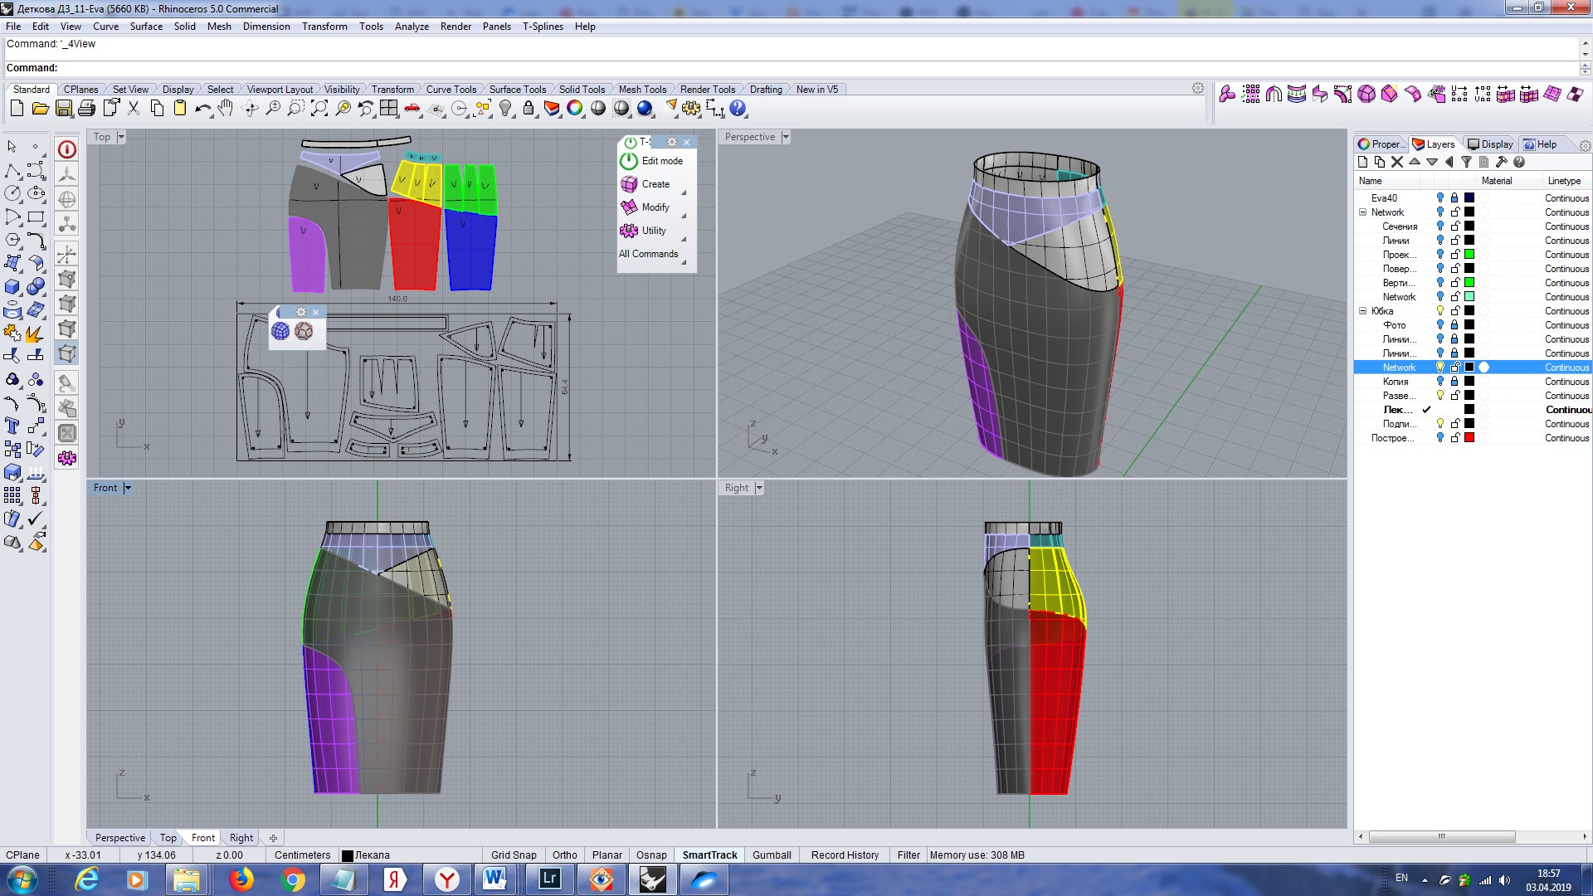Click Record History in the status bar
Image resolution: width=1593 pixels, height=896 pixels.
(x=845, y=855)
